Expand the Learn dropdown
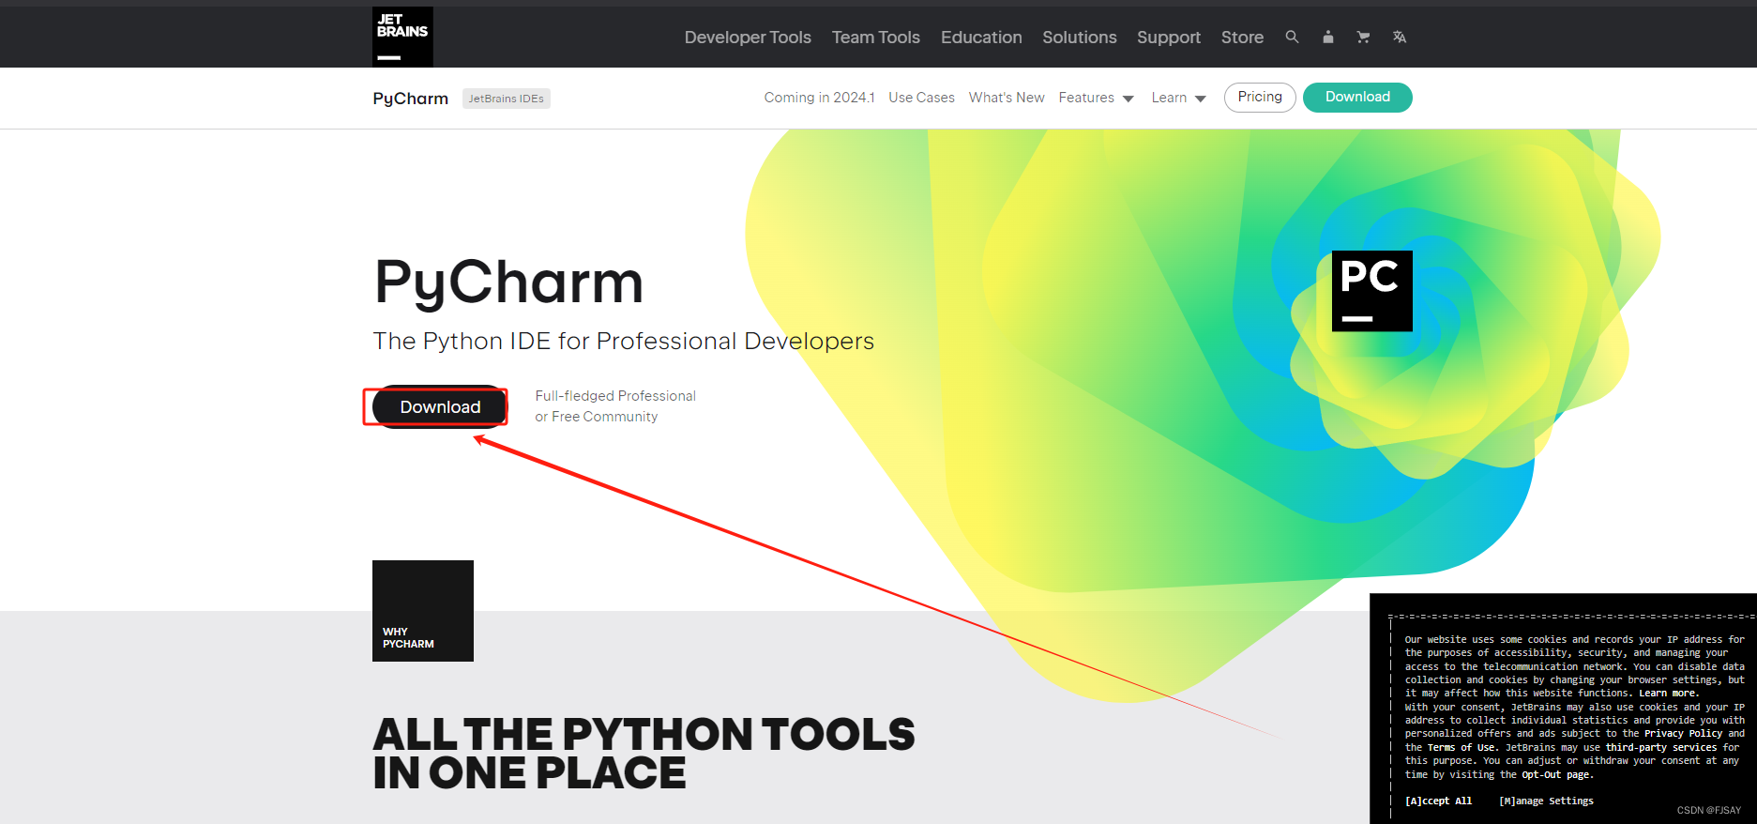Image resolution: width=1757 pixels, height=824 pixels. tap(1178, 98)
